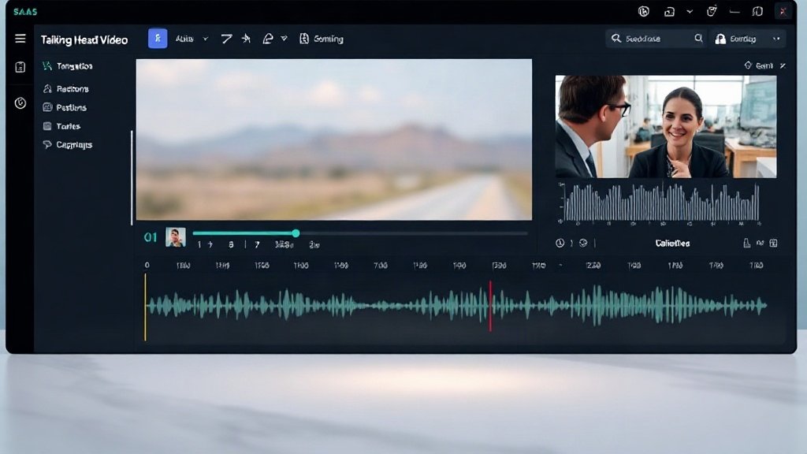Image resolution: width=807 pixels, height=454 pixels.
Task: Open the hamburger menu icon
Action: [x=20, y=39]
